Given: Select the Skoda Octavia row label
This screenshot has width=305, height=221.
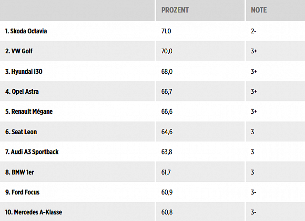Looking at the screenshot, I should tap(26, 31).
